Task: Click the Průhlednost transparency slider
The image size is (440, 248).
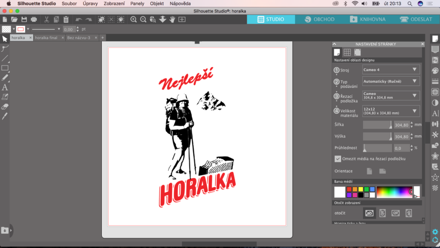Action: click(377, 148)
